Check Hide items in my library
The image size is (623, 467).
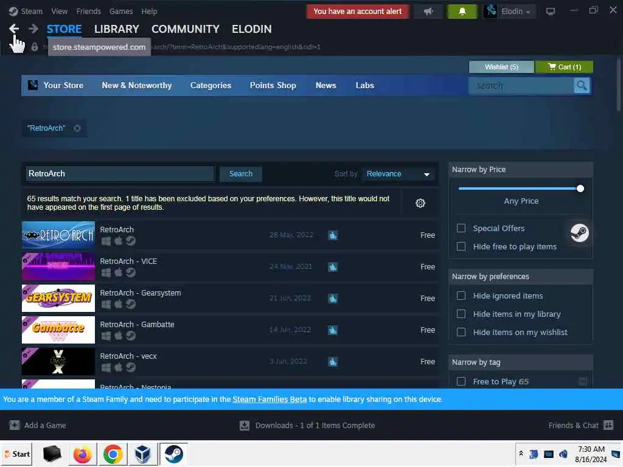point(461,314)
